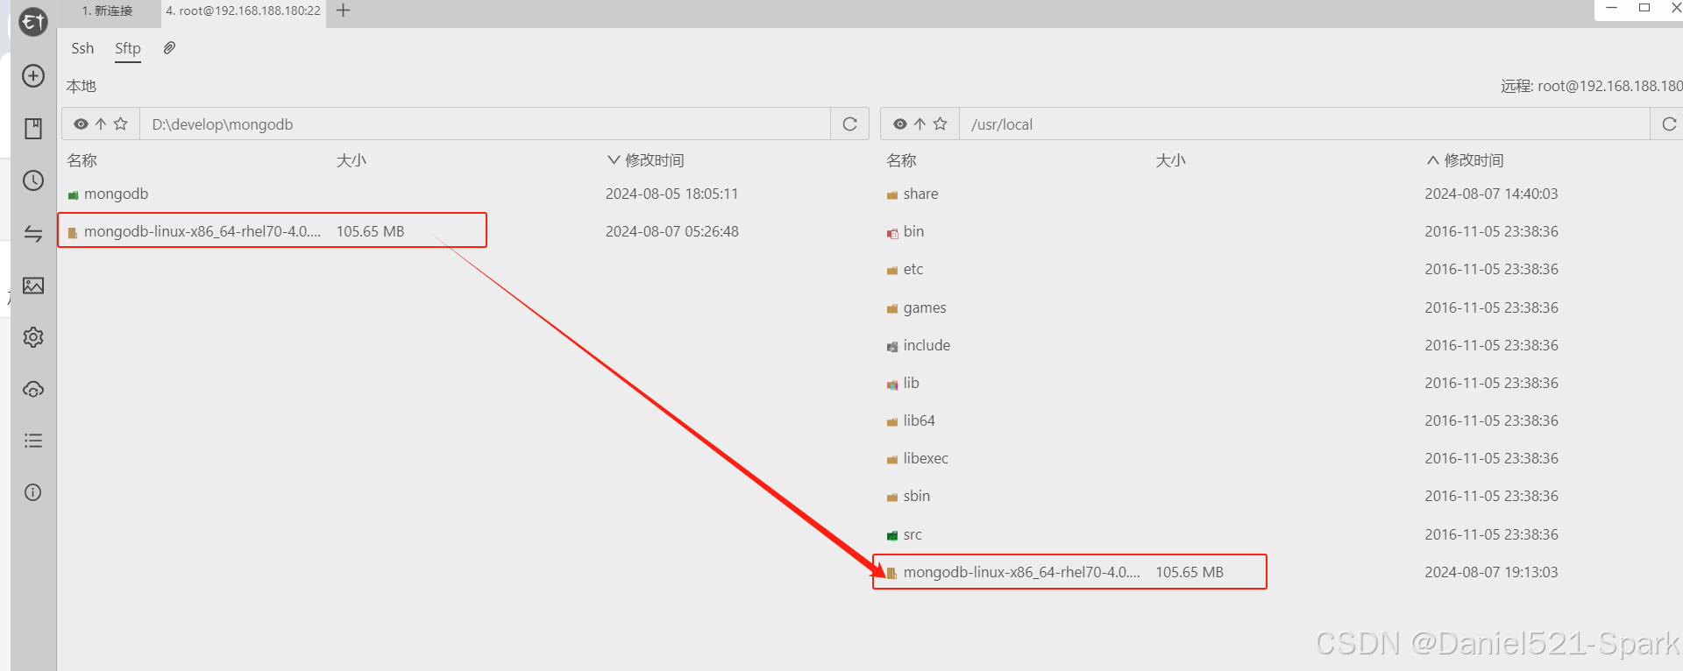Edit the remote path /usr/local field
Viewport: 1683px width, 671px height.
click(x=1304, y=124)
